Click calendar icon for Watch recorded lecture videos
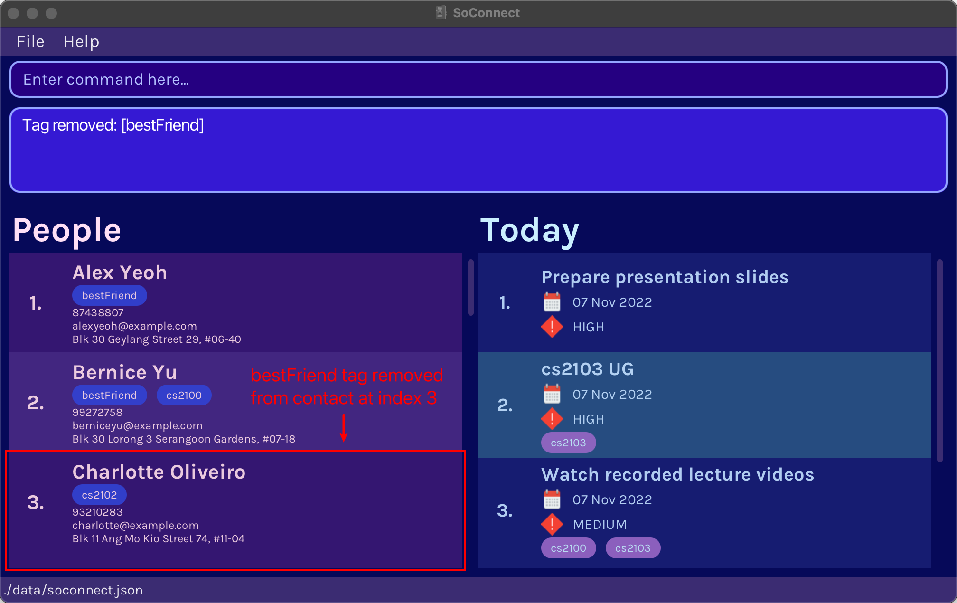 click(552, 499)
